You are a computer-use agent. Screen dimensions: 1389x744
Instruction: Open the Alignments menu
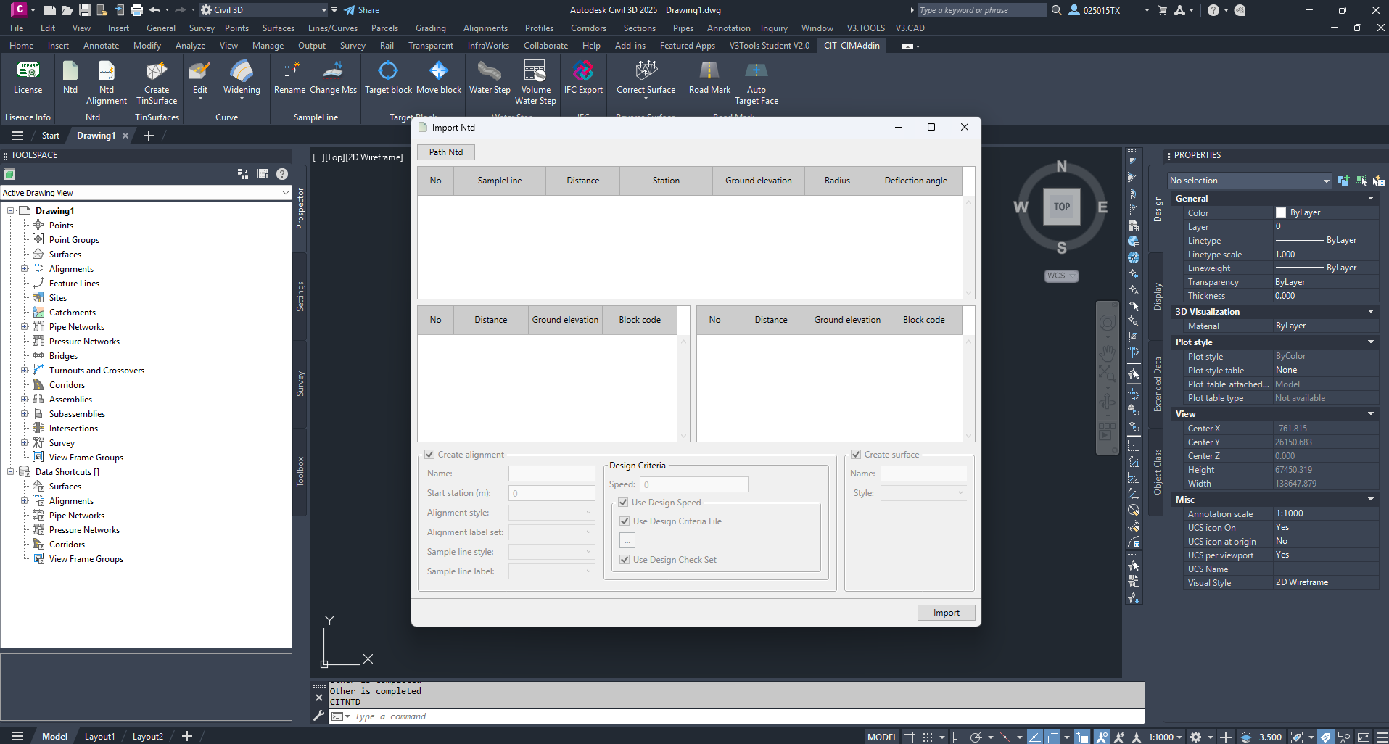pyautogui.click(x=485, y=28)
